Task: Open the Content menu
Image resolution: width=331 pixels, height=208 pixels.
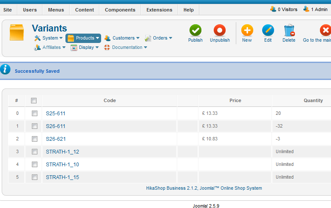Action: 85,10
